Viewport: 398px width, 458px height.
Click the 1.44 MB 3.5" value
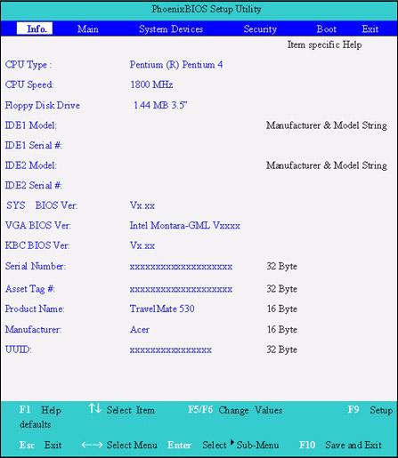click(160, 105)
